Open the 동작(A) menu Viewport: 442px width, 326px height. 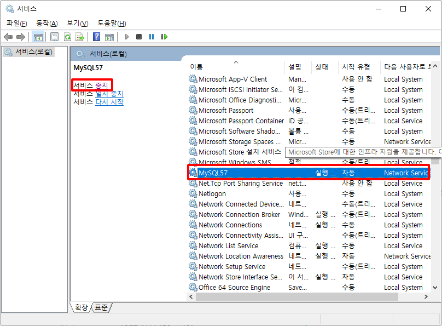pyautogui.click(x=47, y=24)
